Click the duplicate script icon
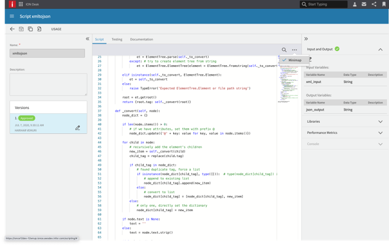Image resolution: width=389 pixels, height=246 pixels. tap(30, 29)
